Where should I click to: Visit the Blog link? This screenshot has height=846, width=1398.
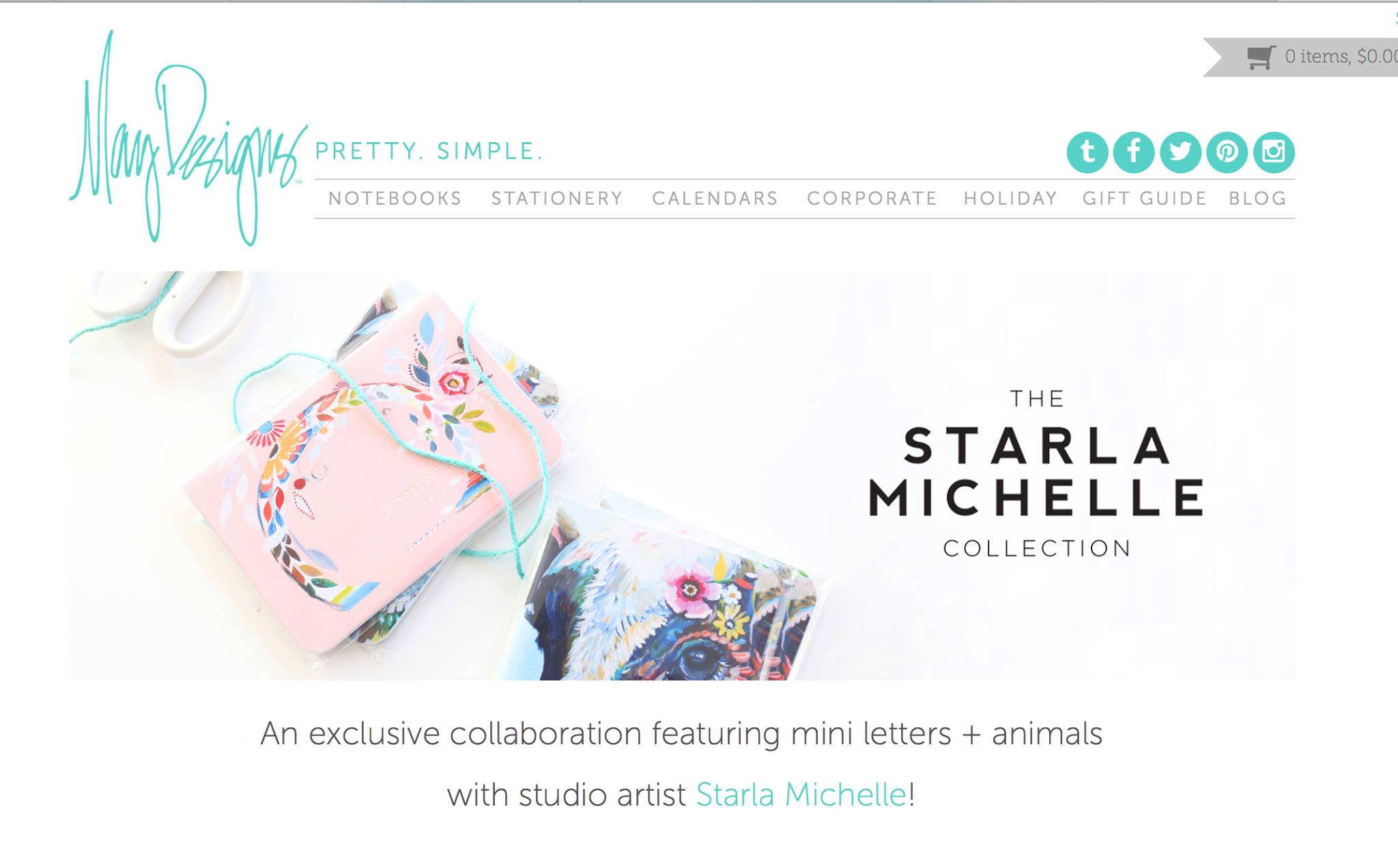pyautogui.click(x=1257, y=199)
